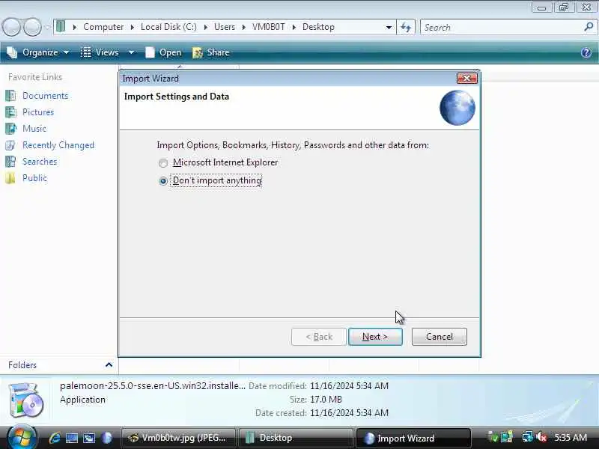599x449 pixels.
Task: Close the Import Wizard dialog
Action: [466, 79]
